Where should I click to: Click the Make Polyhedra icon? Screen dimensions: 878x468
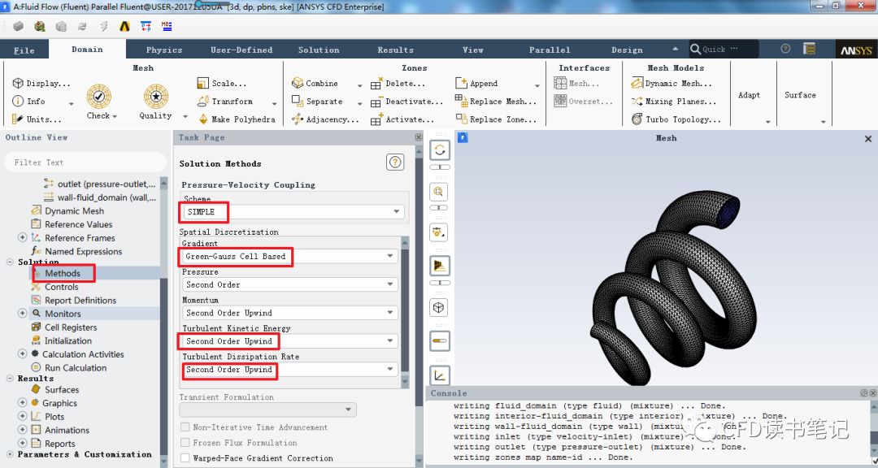click(x=204, y=119)
